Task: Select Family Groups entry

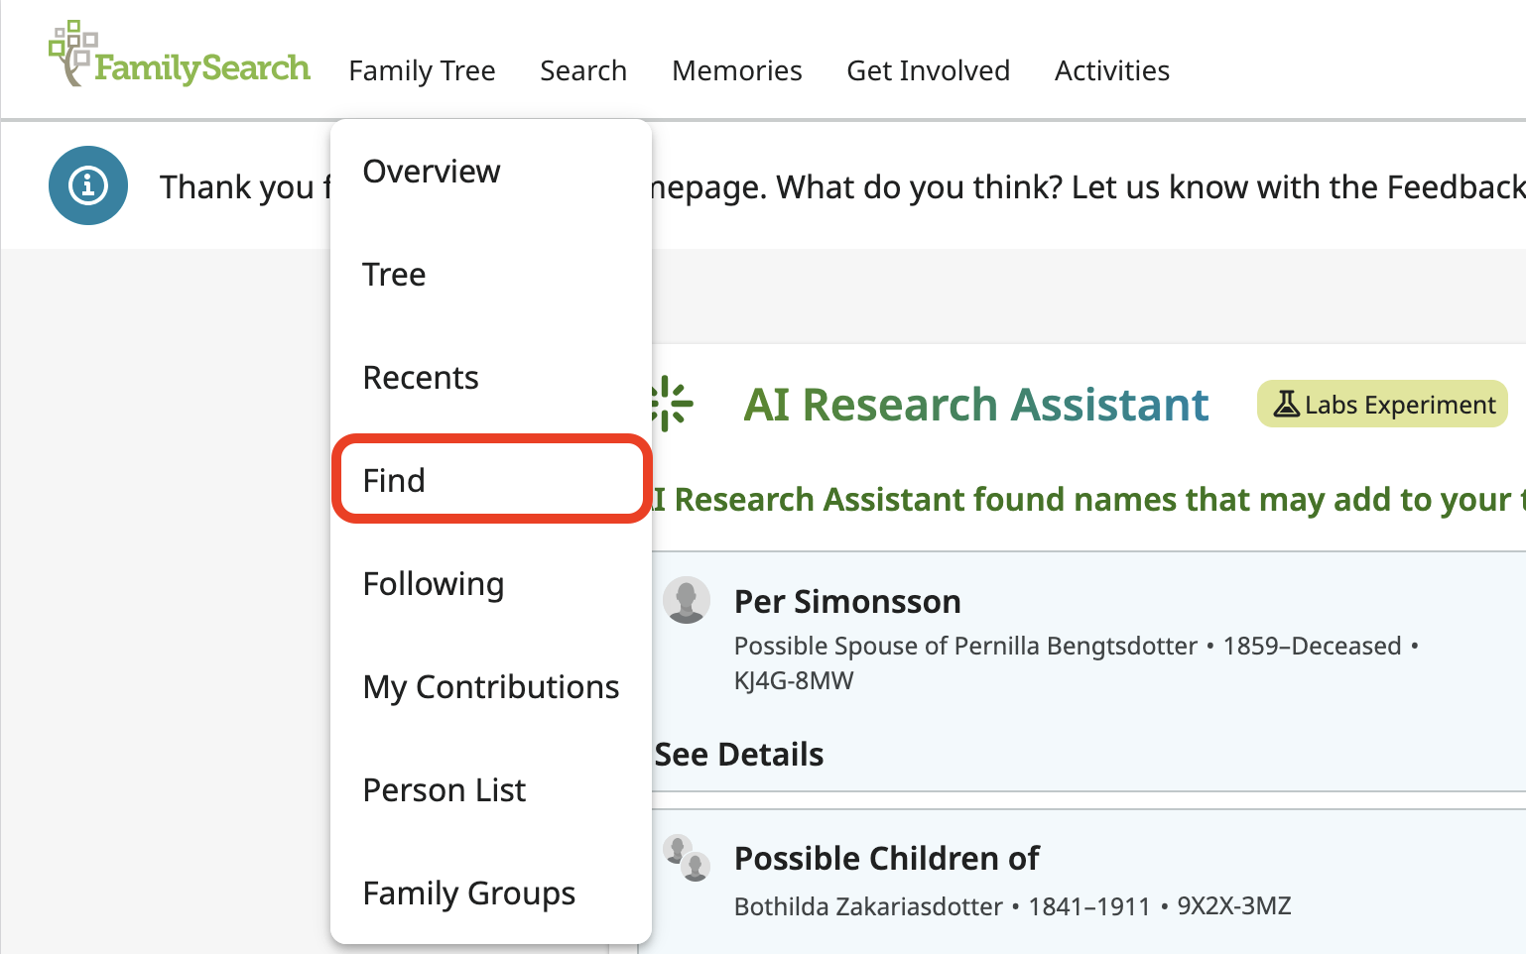Action: tap(469, 894)
